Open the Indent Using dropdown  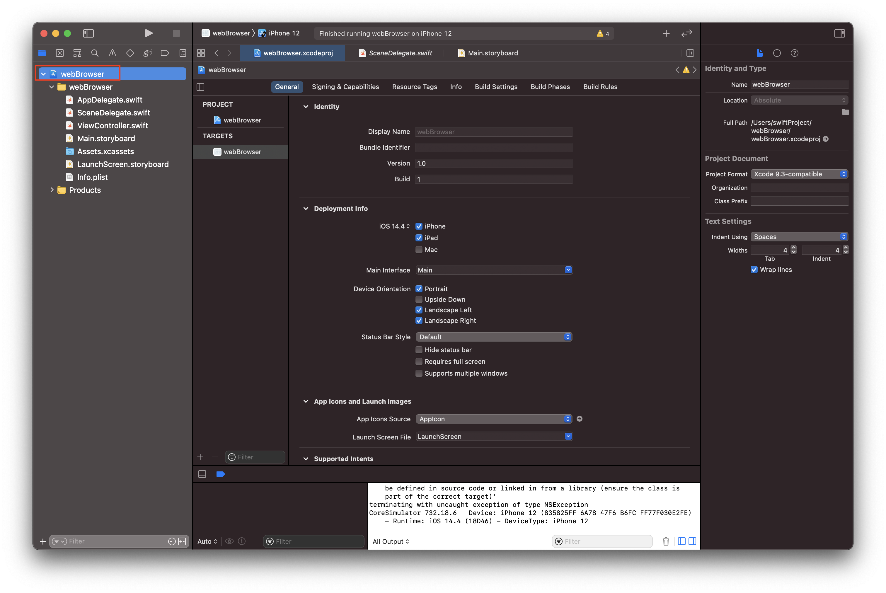(799, 237)
